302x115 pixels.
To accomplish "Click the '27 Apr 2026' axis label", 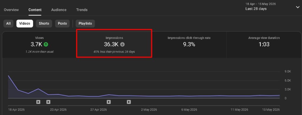I will click(x=99, y=110).
